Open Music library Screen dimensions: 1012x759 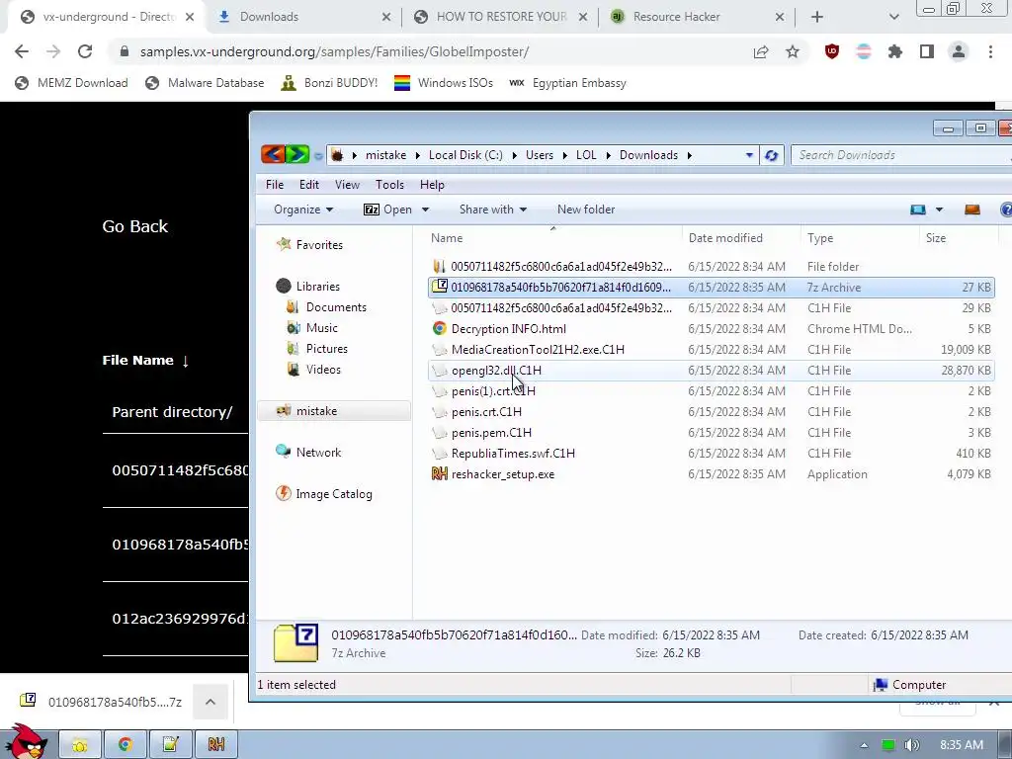click(312, 328)
